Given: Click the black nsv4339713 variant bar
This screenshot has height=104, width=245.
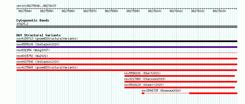Looking at the screenshot, I should point(127,41).
